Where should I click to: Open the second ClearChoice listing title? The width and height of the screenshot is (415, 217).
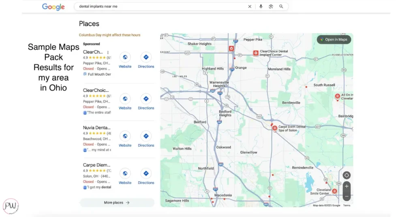pyautogui.click(x=96, y=90)
